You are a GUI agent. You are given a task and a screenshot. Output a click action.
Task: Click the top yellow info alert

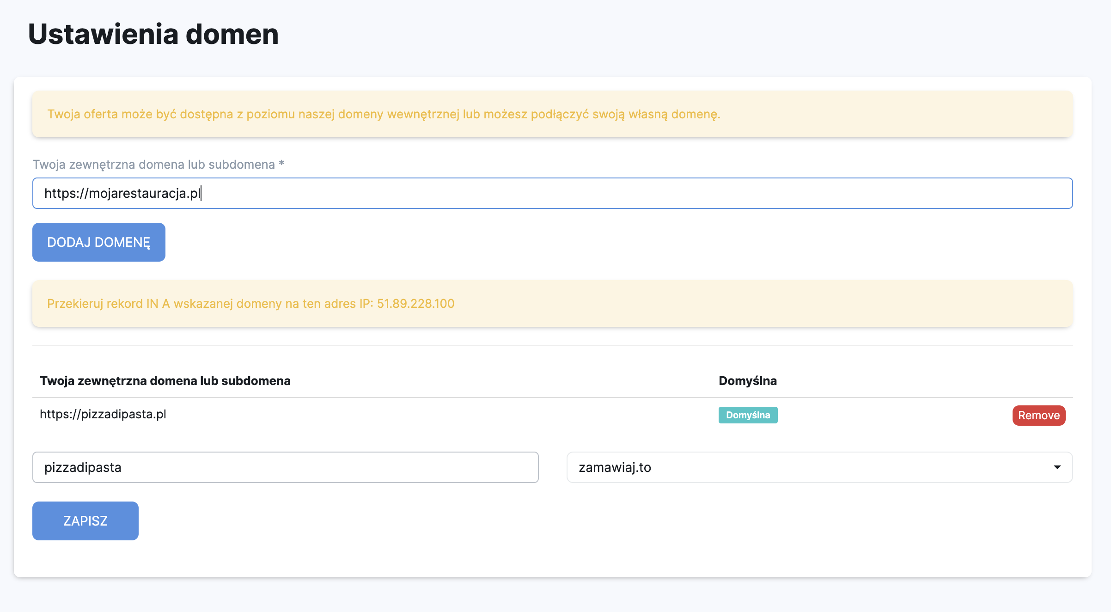[552, 114]
